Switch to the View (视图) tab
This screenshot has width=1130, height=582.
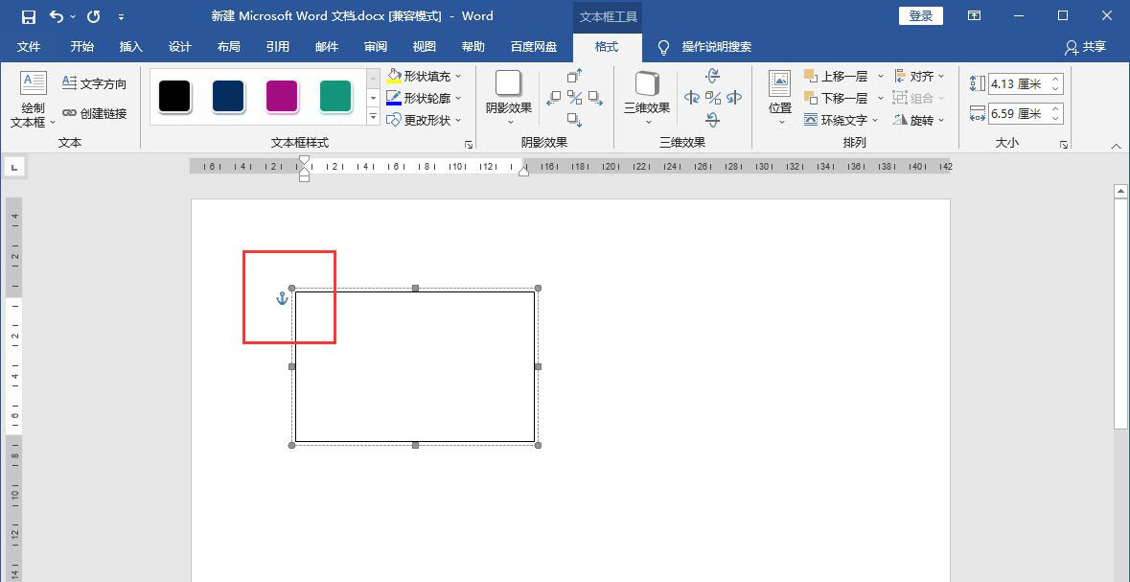[x=424, y=47]
